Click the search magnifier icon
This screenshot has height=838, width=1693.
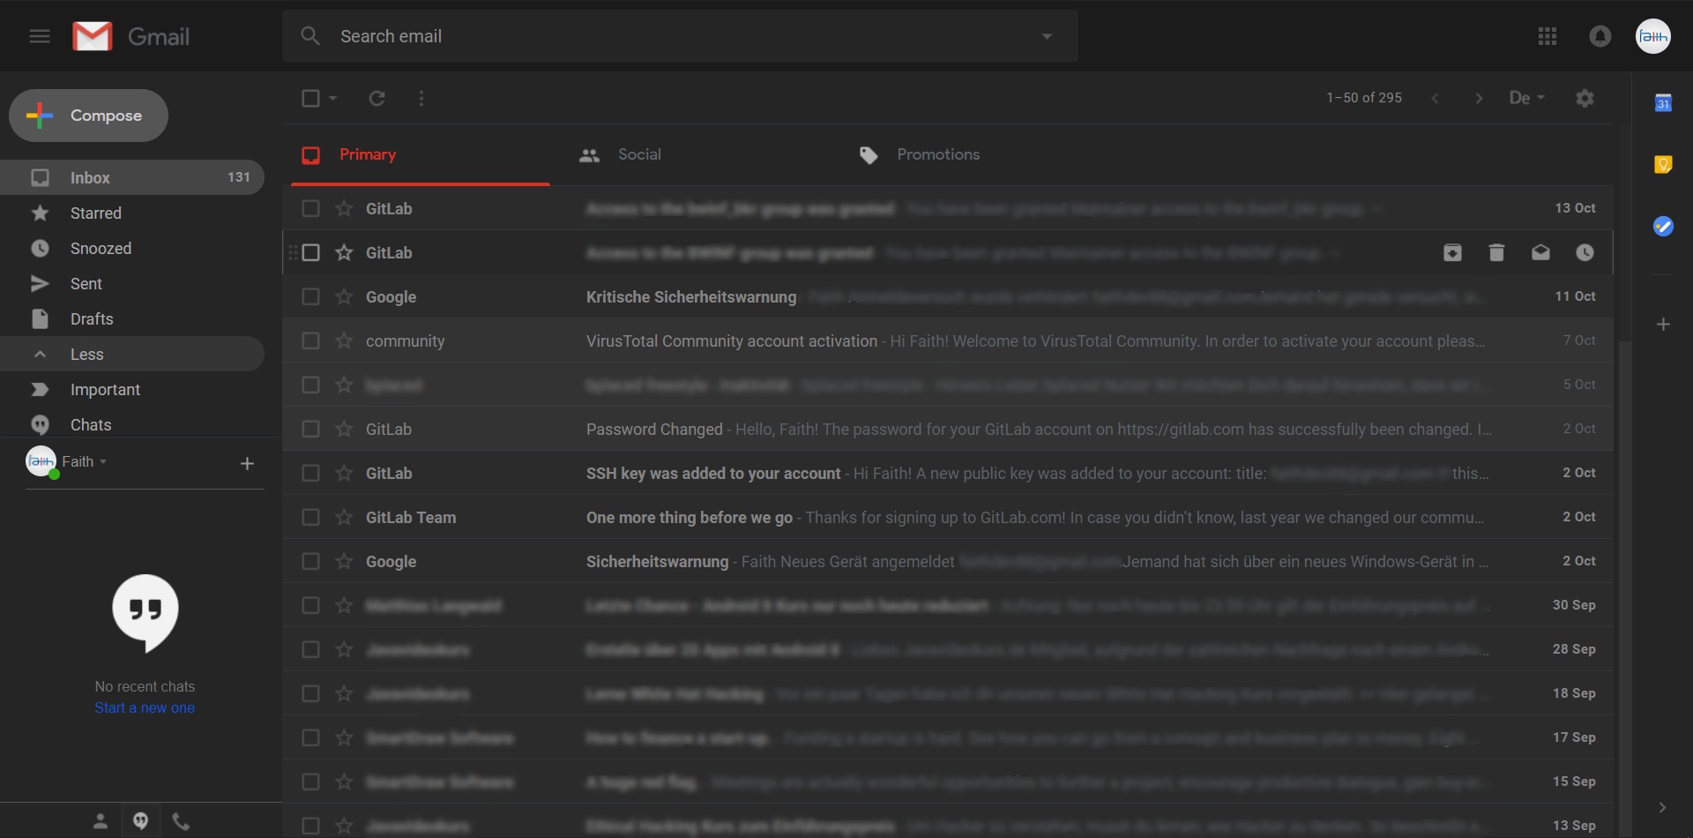click(310, 36)
